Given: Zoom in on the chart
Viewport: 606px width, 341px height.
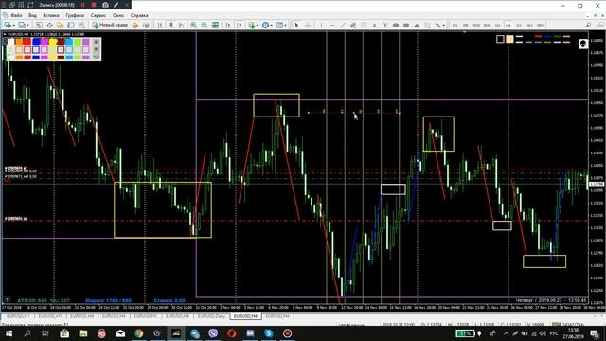Looking at the screenshot, I should tap(193, 25).
